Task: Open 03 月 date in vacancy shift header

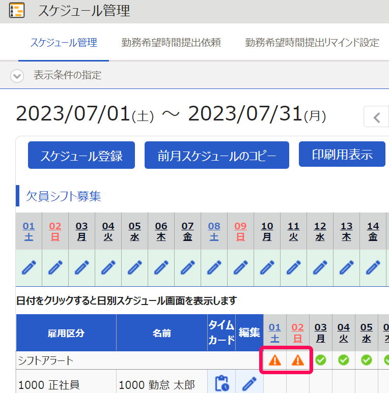Action: [x=82, y=231]
